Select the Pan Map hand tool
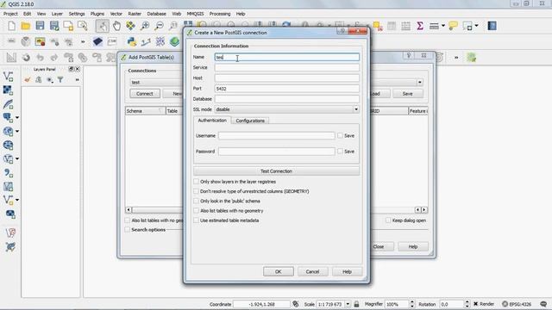552x310 pixels. (116, 26)
